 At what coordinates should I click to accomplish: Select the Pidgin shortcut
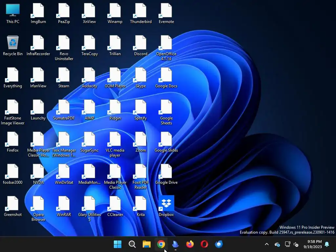(115, 110)
